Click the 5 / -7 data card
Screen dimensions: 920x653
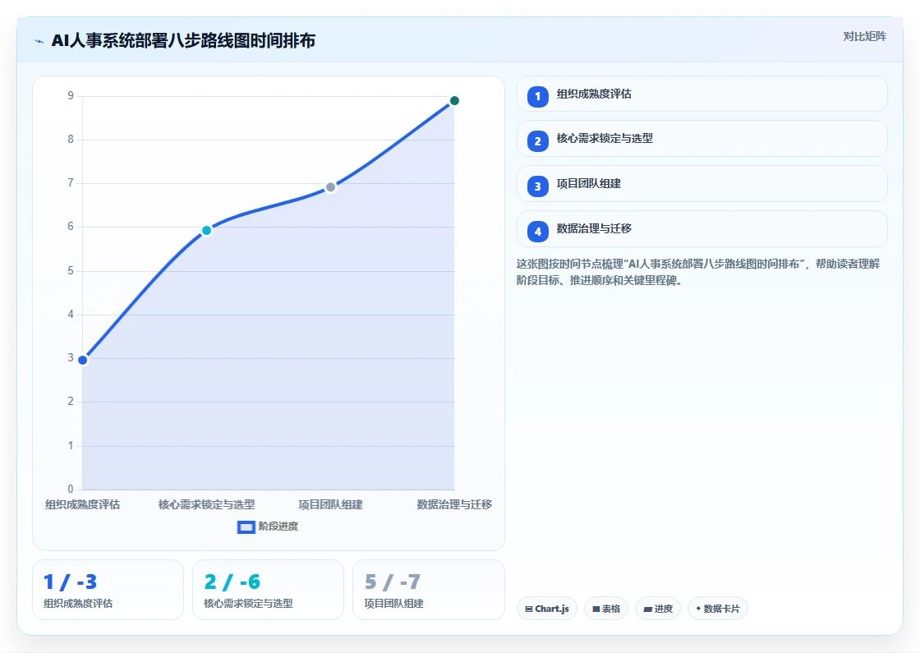[428, 590]
